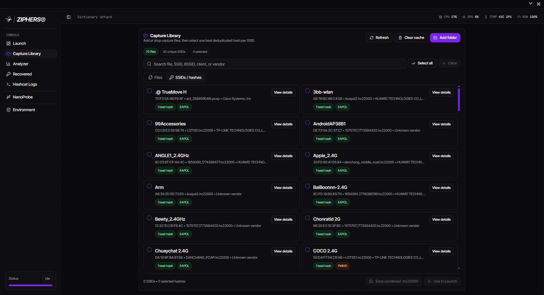The height and width of the screenshot is (295, 544).
Task: View details for .@ TrueMove H
Action: pos(283,92)
